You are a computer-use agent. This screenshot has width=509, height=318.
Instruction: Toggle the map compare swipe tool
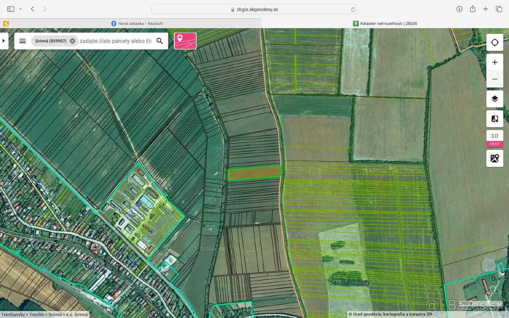(495, 119)
